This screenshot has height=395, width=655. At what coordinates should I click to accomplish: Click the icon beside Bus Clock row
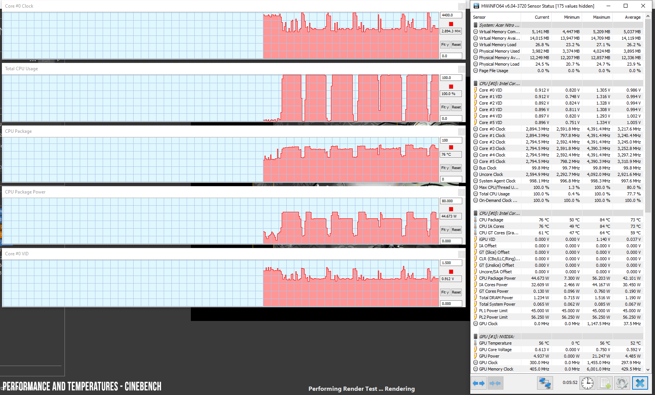(x=475, y=168)
